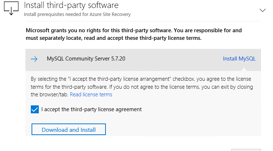The width and height of the screenshot is (273, 151).
Task: Click the MySQL Community Server 5.7.20 label
Action: click(x=86, y=59)
